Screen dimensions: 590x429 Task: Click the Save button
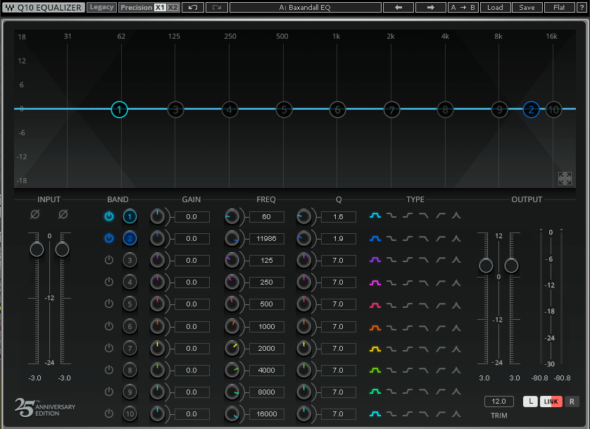(x=527, y=7)
